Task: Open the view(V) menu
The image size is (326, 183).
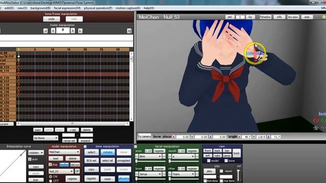Action: pyautogui.click(x=22, y=8)
